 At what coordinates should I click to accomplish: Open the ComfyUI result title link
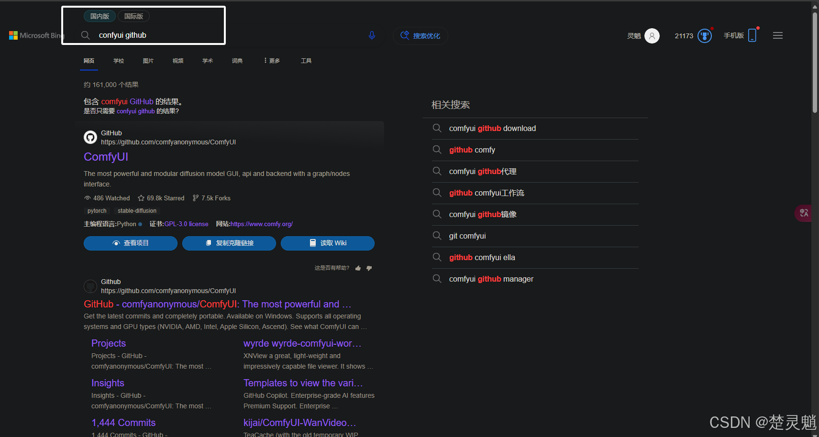[106, 157]
